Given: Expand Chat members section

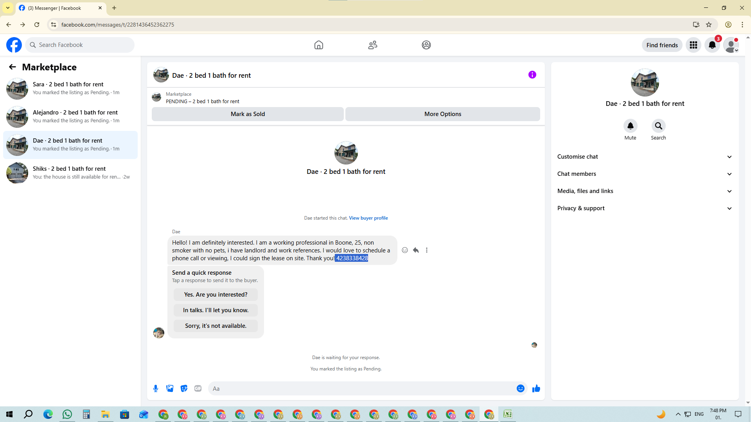Looking at the screenshot, I should (x=645, y=174).
